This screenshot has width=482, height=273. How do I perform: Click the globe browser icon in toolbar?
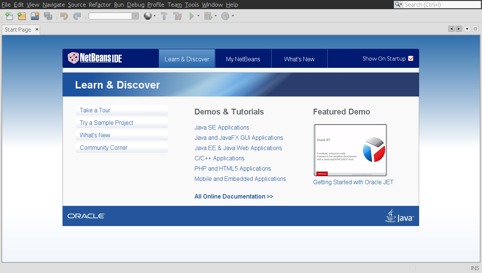tap(147, 16)
